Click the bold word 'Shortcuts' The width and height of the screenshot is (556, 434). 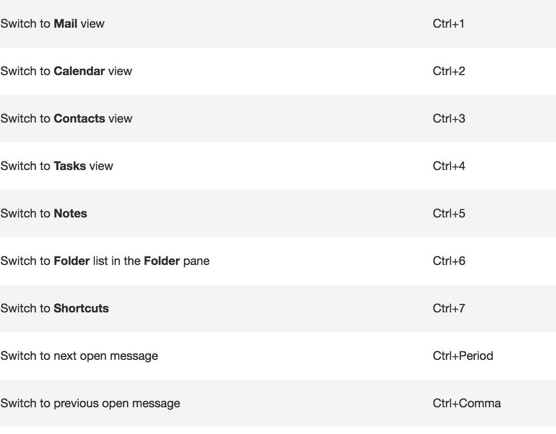click(81, 308)
